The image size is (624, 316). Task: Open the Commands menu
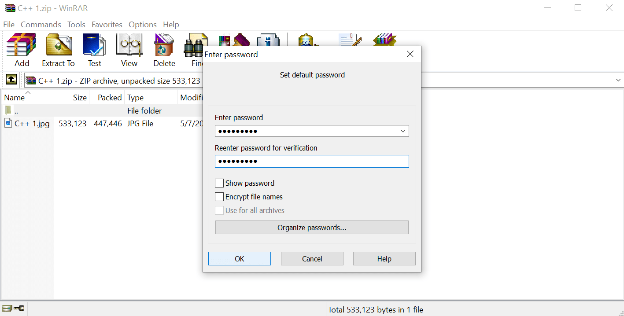click(41, 25)
